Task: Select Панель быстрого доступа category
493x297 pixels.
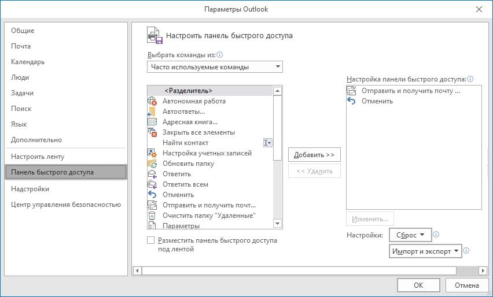Action: (66, 172)
